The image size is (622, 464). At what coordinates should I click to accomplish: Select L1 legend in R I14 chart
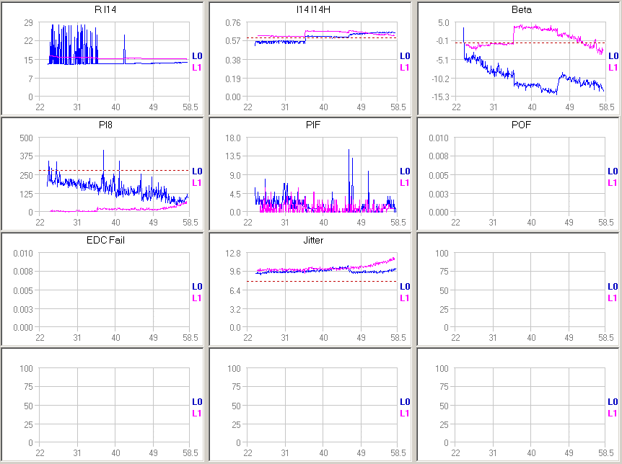tap(197, 67)
